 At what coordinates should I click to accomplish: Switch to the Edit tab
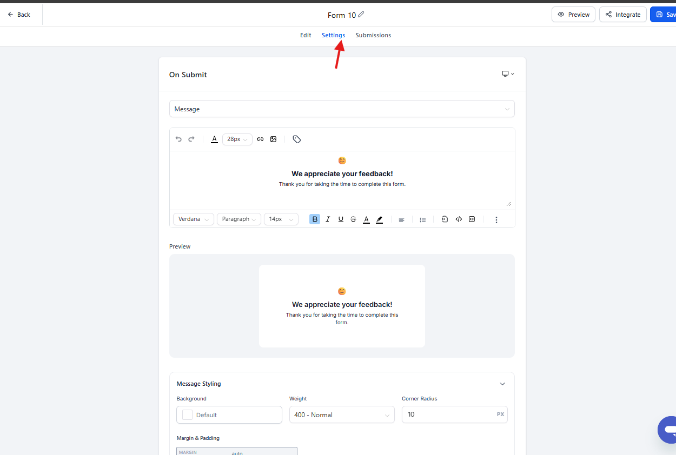pyautogui.click(x=306, y=35)
